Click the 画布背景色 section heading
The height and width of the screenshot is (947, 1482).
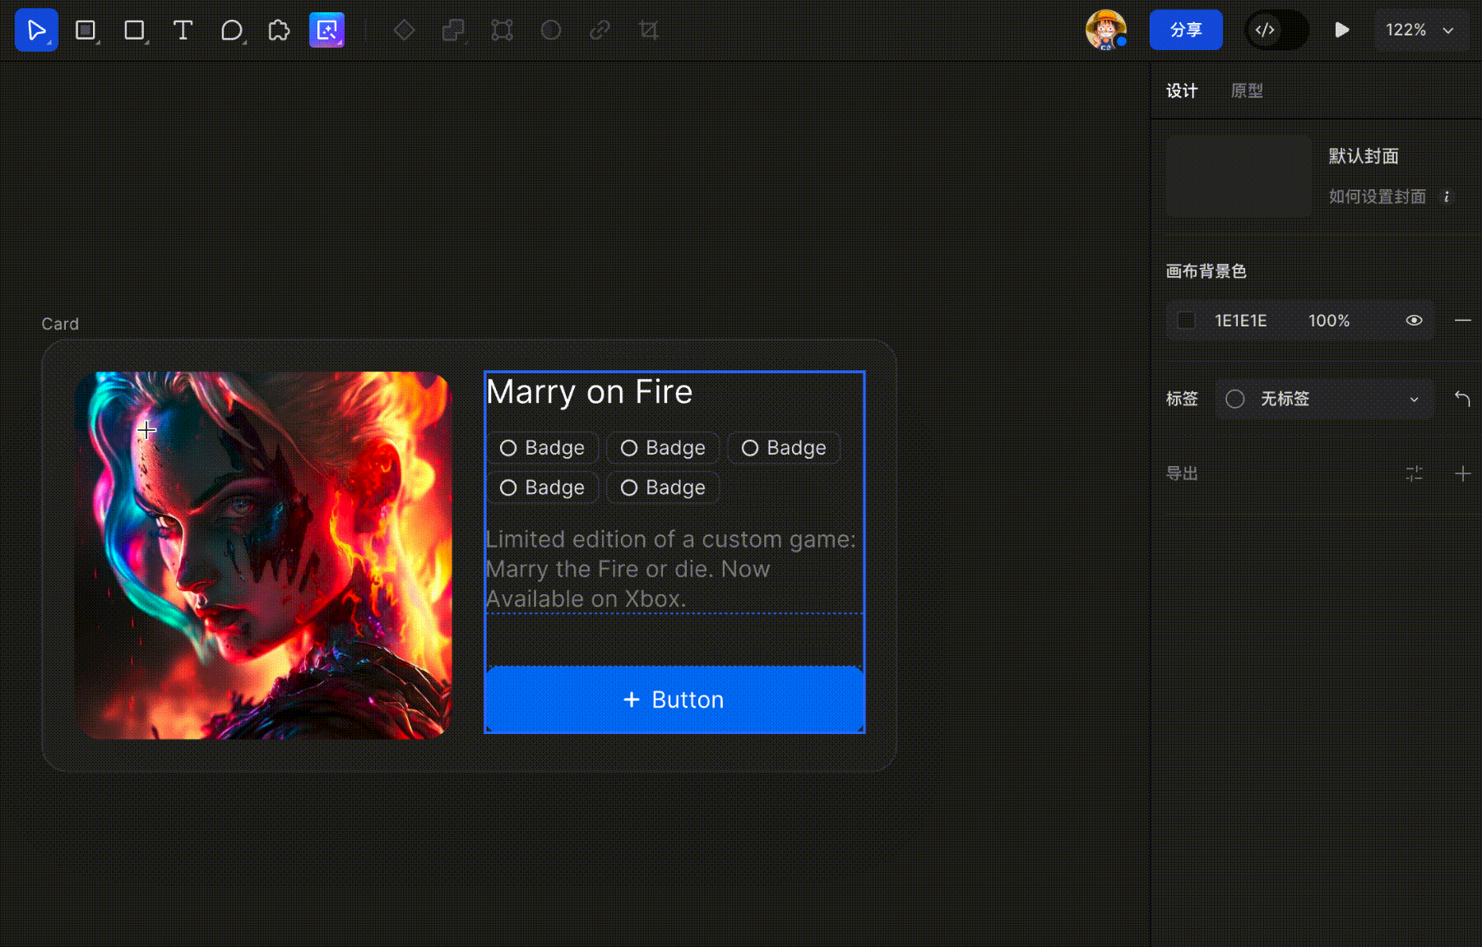(1206, 271)
